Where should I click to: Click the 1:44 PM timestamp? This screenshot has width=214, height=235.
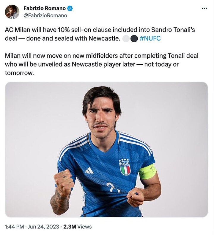(14, 227)
